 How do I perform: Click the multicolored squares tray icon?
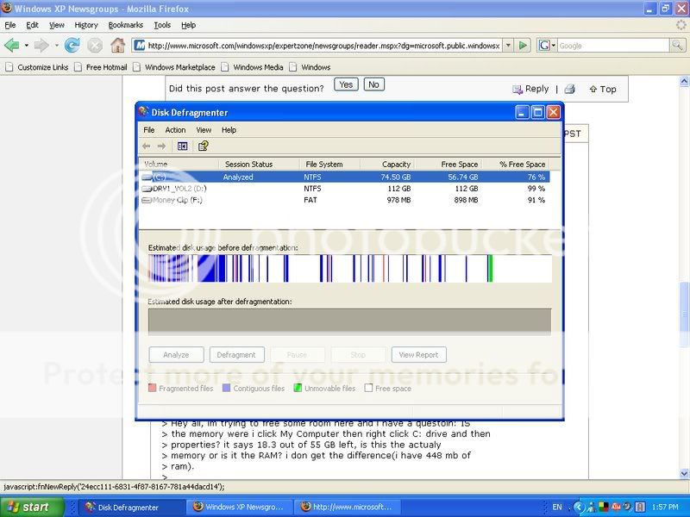(604, 508)
